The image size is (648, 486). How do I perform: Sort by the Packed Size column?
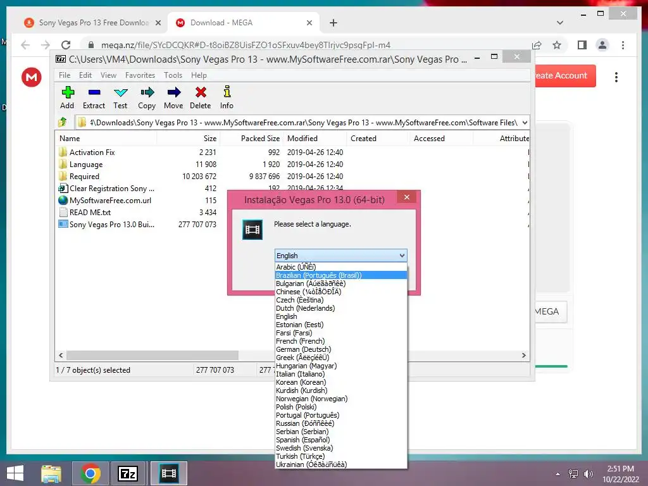pyautogui.click(x=251, y=139)
